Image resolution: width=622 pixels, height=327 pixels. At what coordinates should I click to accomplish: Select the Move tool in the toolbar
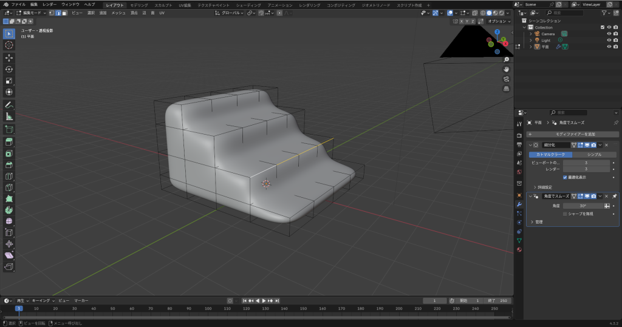(9, 58)
